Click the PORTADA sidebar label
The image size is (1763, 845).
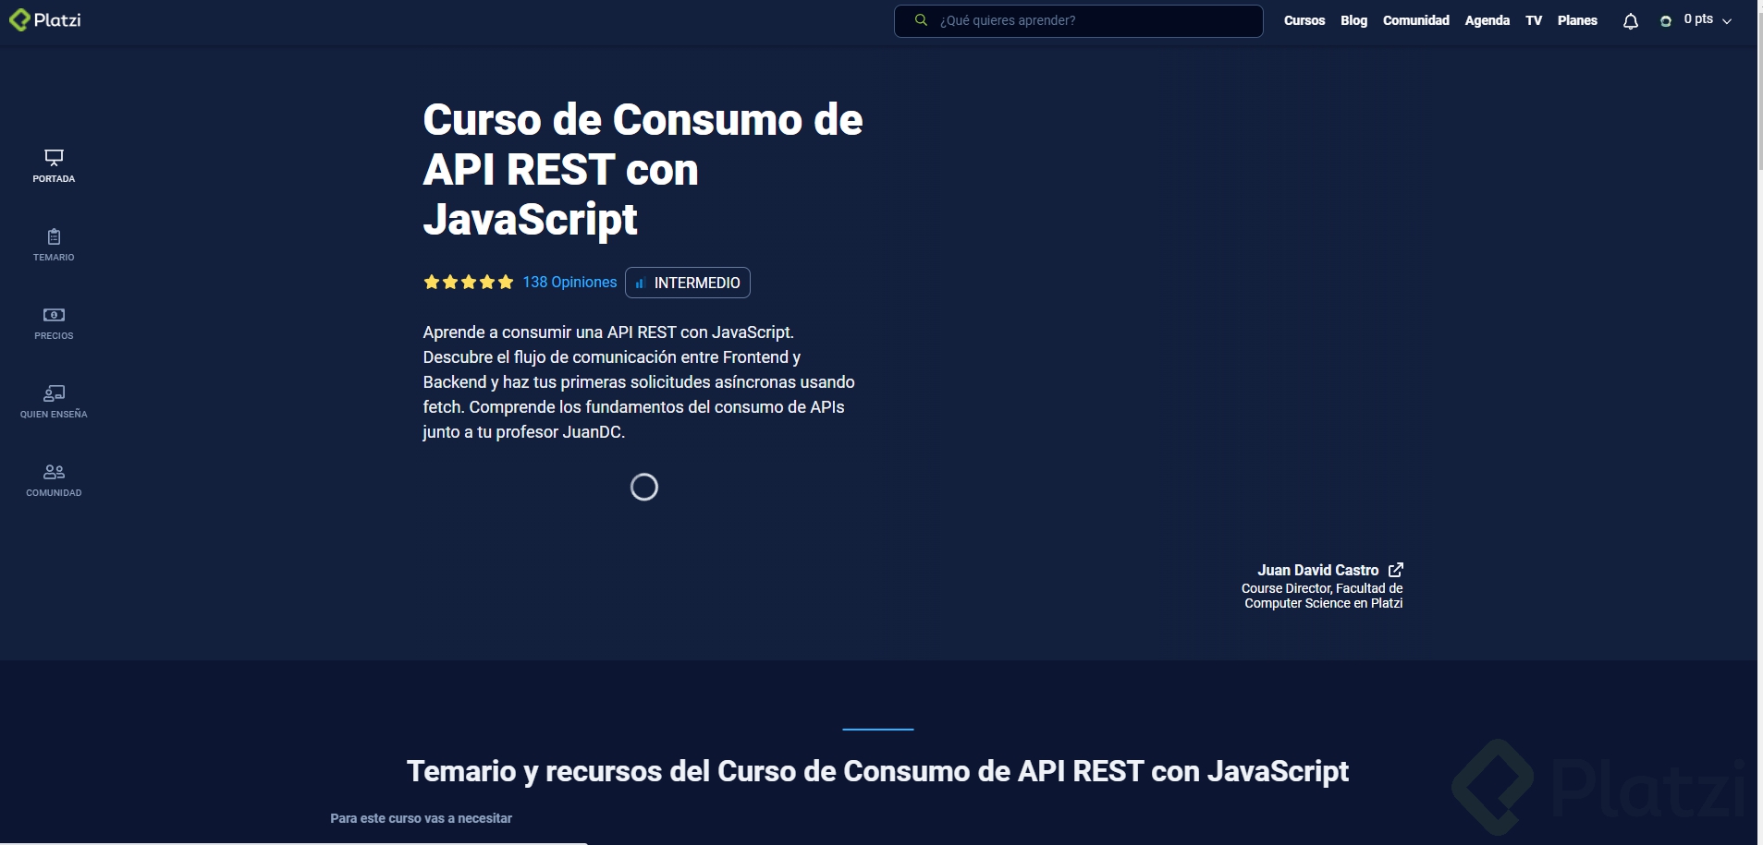pos(54,179)
